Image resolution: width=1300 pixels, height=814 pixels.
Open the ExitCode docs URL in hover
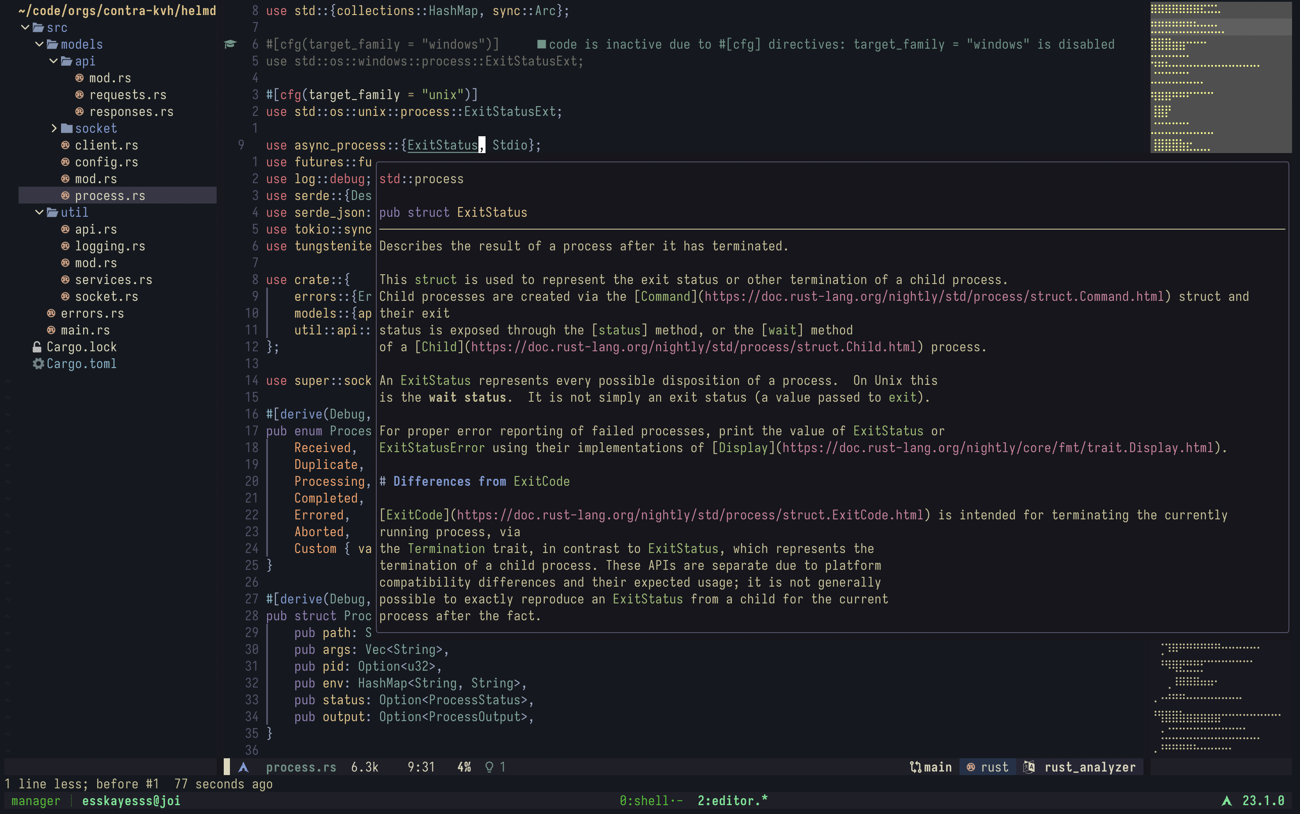tap(690, 515)
